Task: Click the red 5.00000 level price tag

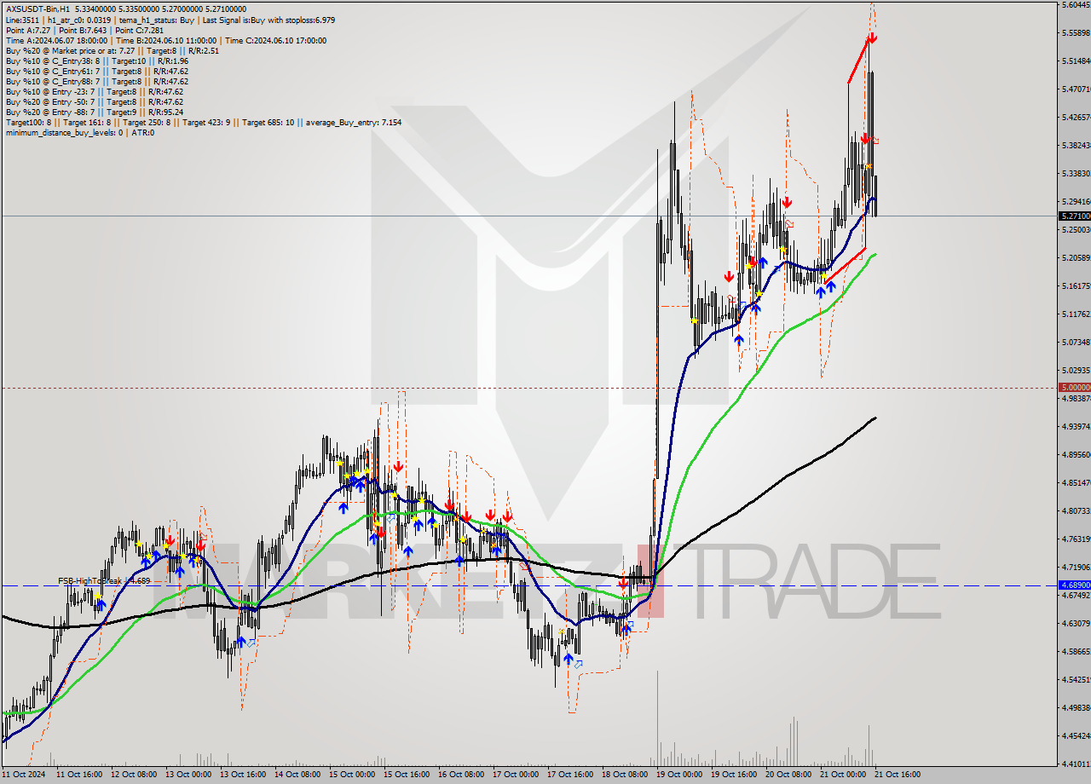Action: click(x=1073, y=387)
